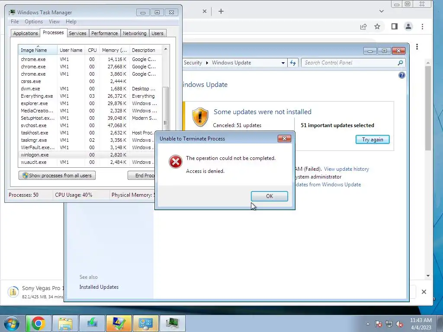Open a new Chrome tab
The height and width of the screenshot is (332, 443).
[221, 11]
